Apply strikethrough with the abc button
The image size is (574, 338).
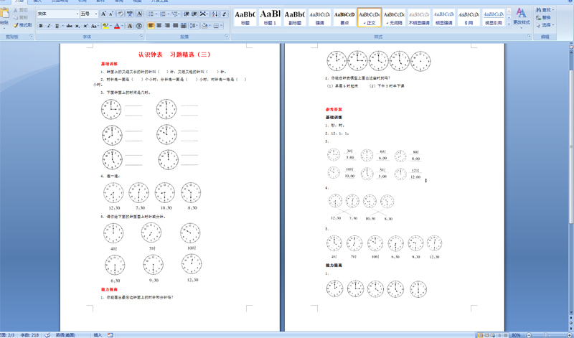tap(69, 26)
